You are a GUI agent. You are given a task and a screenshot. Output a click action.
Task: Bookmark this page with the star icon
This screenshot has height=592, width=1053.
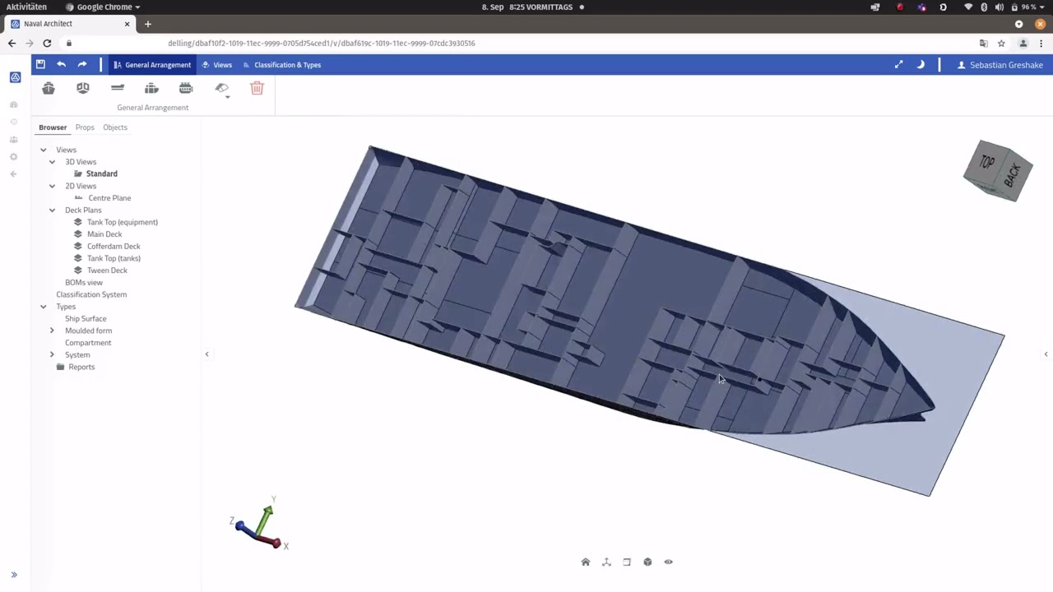click(1001, 43)
